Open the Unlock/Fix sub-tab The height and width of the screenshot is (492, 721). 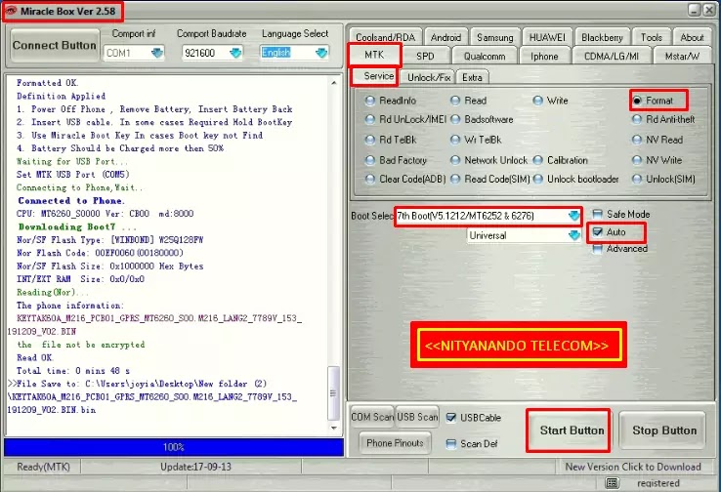[428, 77]
